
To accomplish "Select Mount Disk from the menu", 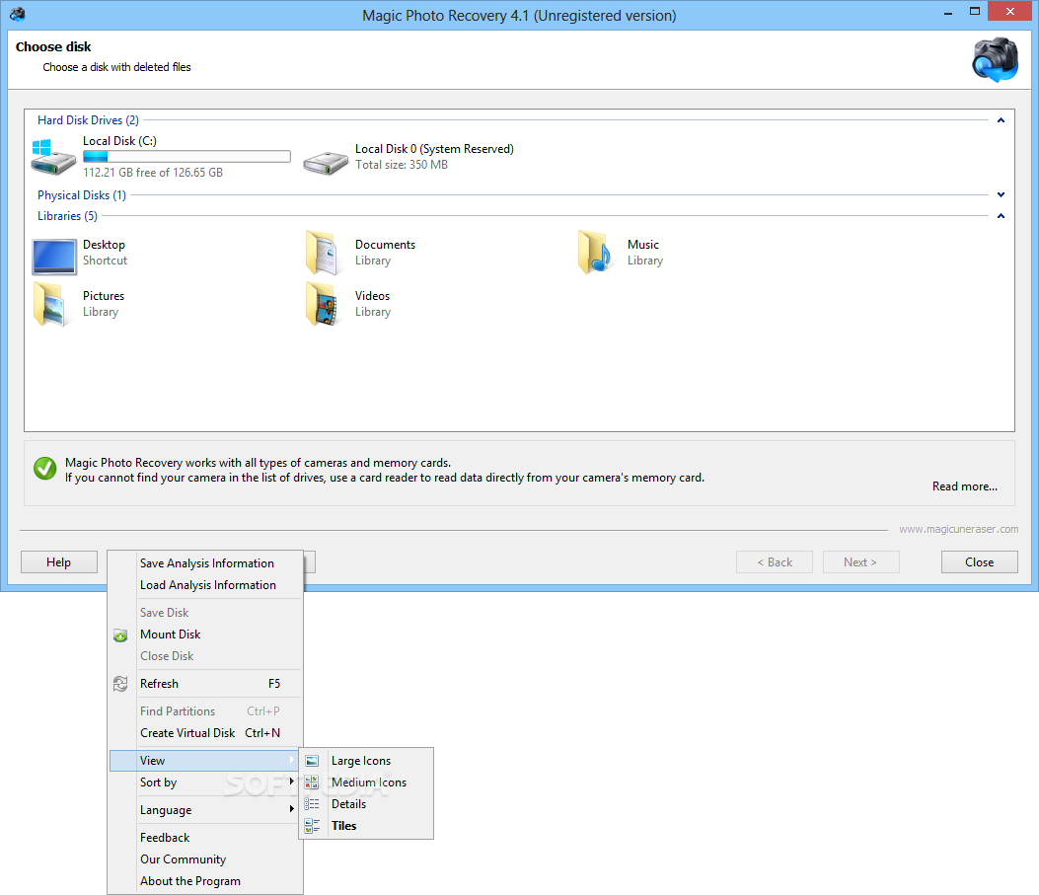I will pyautogui.click(x=170, y=634).
